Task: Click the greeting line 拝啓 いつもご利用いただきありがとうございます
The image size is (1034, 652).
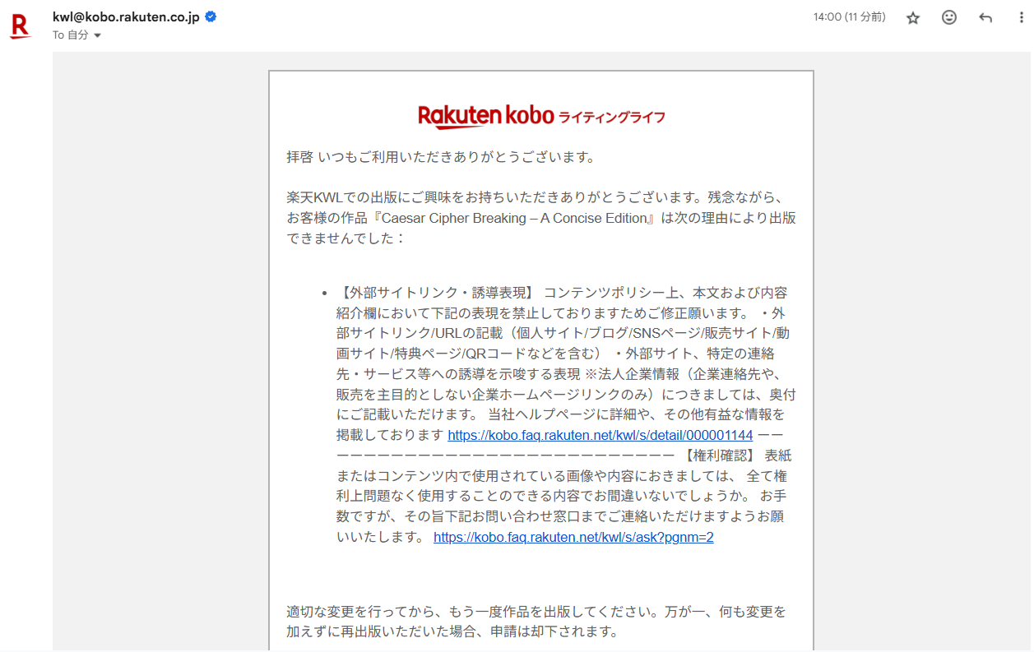Action: (x=440, y=157)
